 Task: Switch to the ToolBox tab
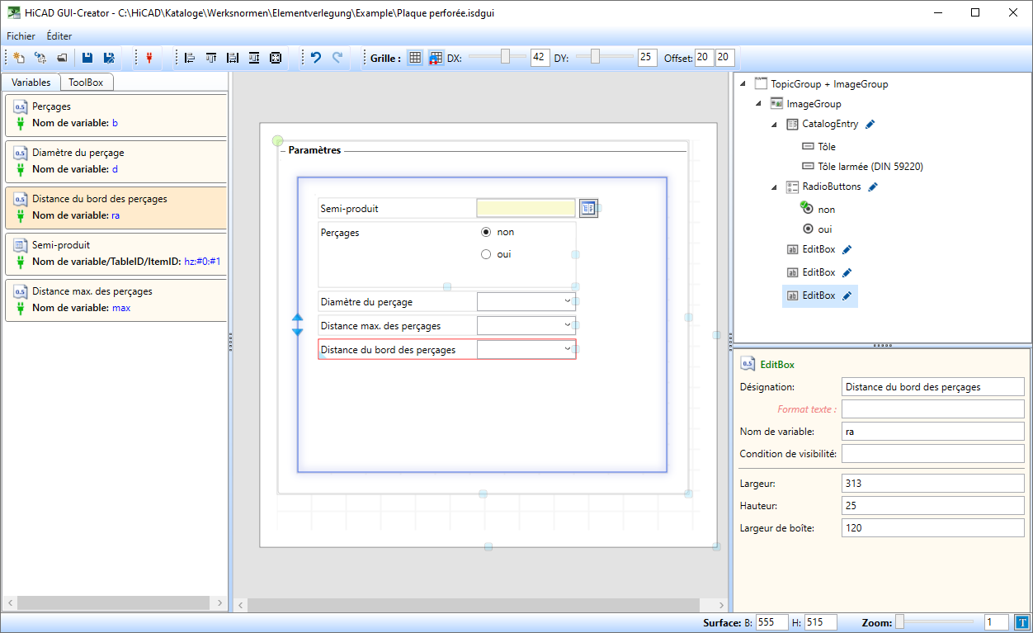[x=86, y=83]
